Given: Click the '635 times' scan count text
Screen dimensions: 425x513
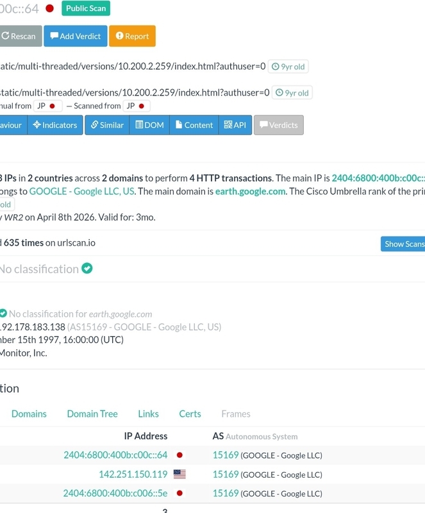Looking at the screenshot, I should [x=24, y=243].
